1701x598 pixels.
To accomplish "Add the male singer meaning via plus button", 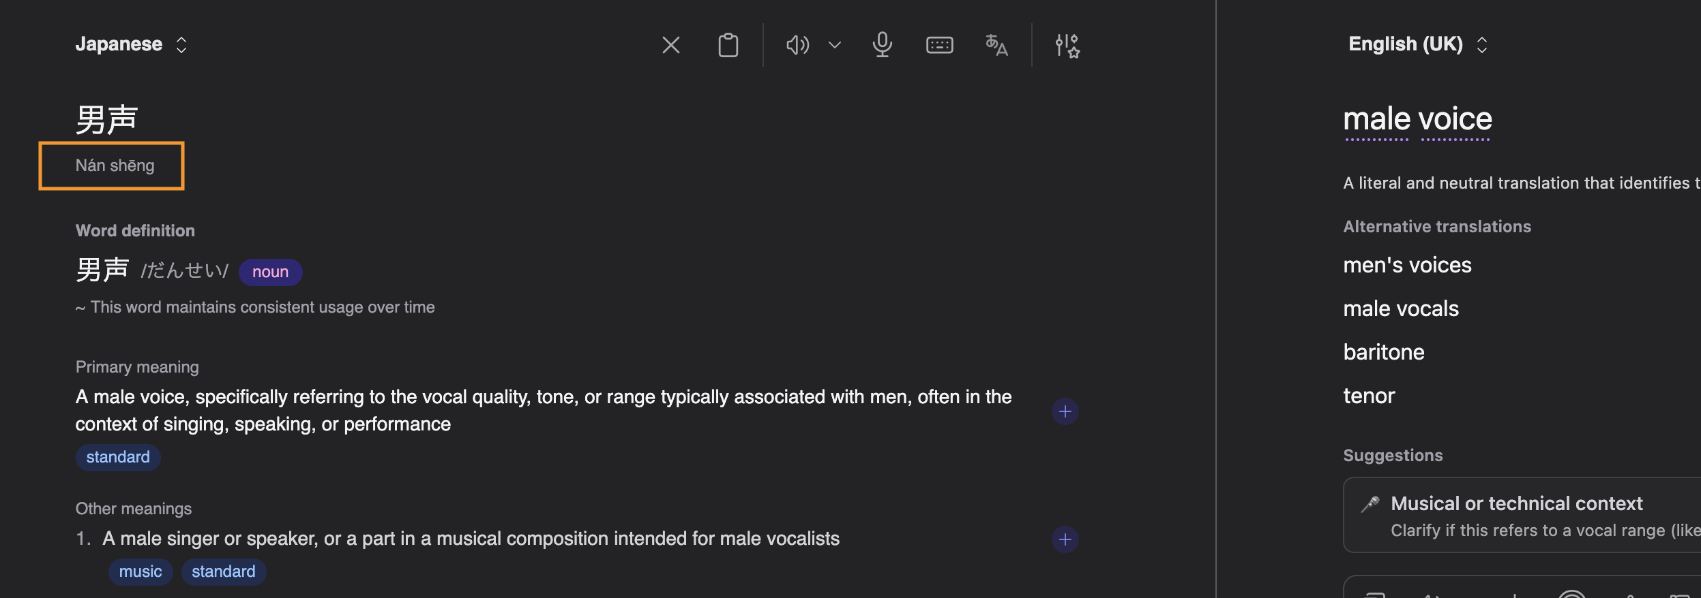I will [x=1065, y=539].
